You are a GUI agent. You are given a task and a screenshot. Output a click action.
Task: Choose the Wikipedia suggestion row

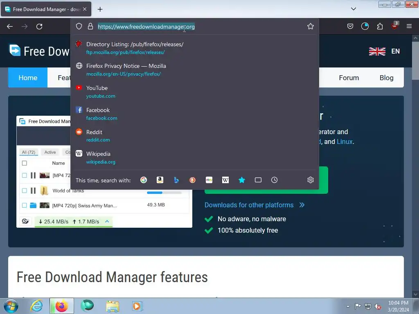click(x=194, y=157)
